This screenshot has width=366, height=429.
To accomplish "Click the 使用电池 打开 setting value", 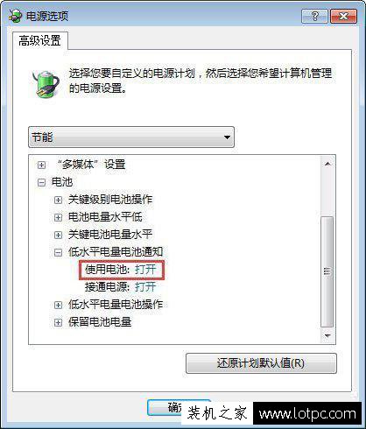I will click(145, 270).
